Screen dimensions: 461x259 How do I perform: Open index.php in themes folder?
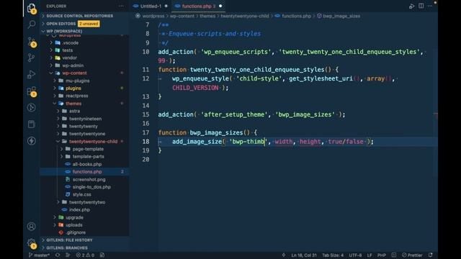click(x=79, y=209)
